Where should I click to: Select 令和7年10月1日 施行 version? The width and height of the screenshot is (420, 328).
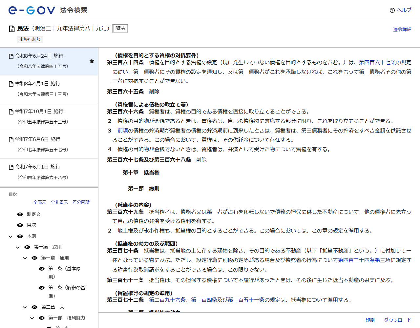coord(49,117)
